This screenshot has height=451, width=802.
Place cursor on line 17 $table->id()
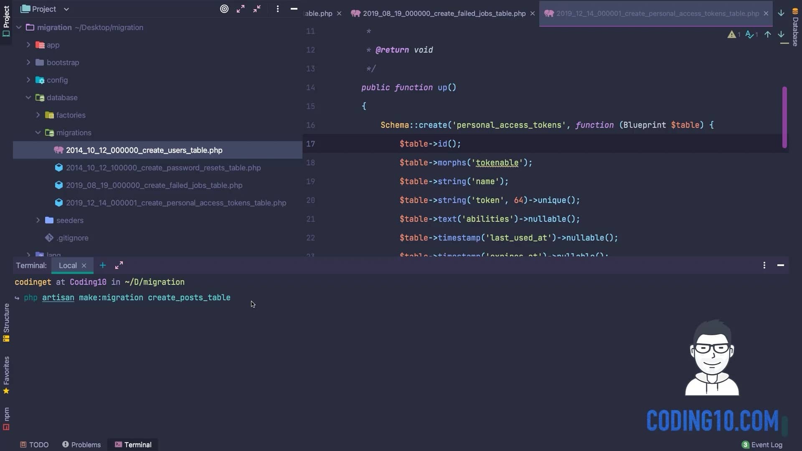(x=430, y=144)
